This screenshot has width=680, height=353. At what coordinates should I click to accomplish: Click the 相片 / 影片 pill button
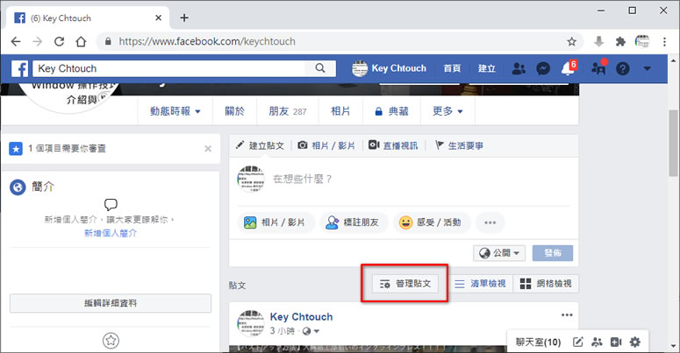click(x=276, y=222)
